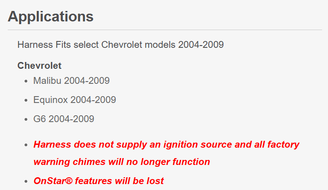Click the OnStar features will be lost note
This screenshot has height=190, width=328.
(x=99, y=181)
